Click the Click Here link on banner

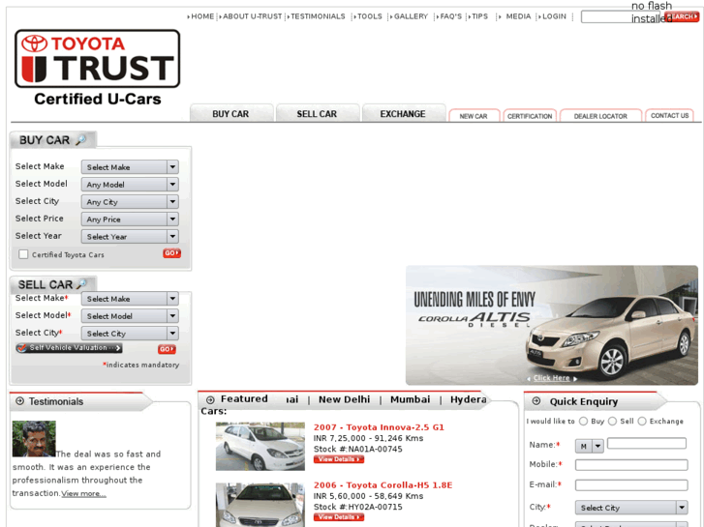(x=551, y=378)
